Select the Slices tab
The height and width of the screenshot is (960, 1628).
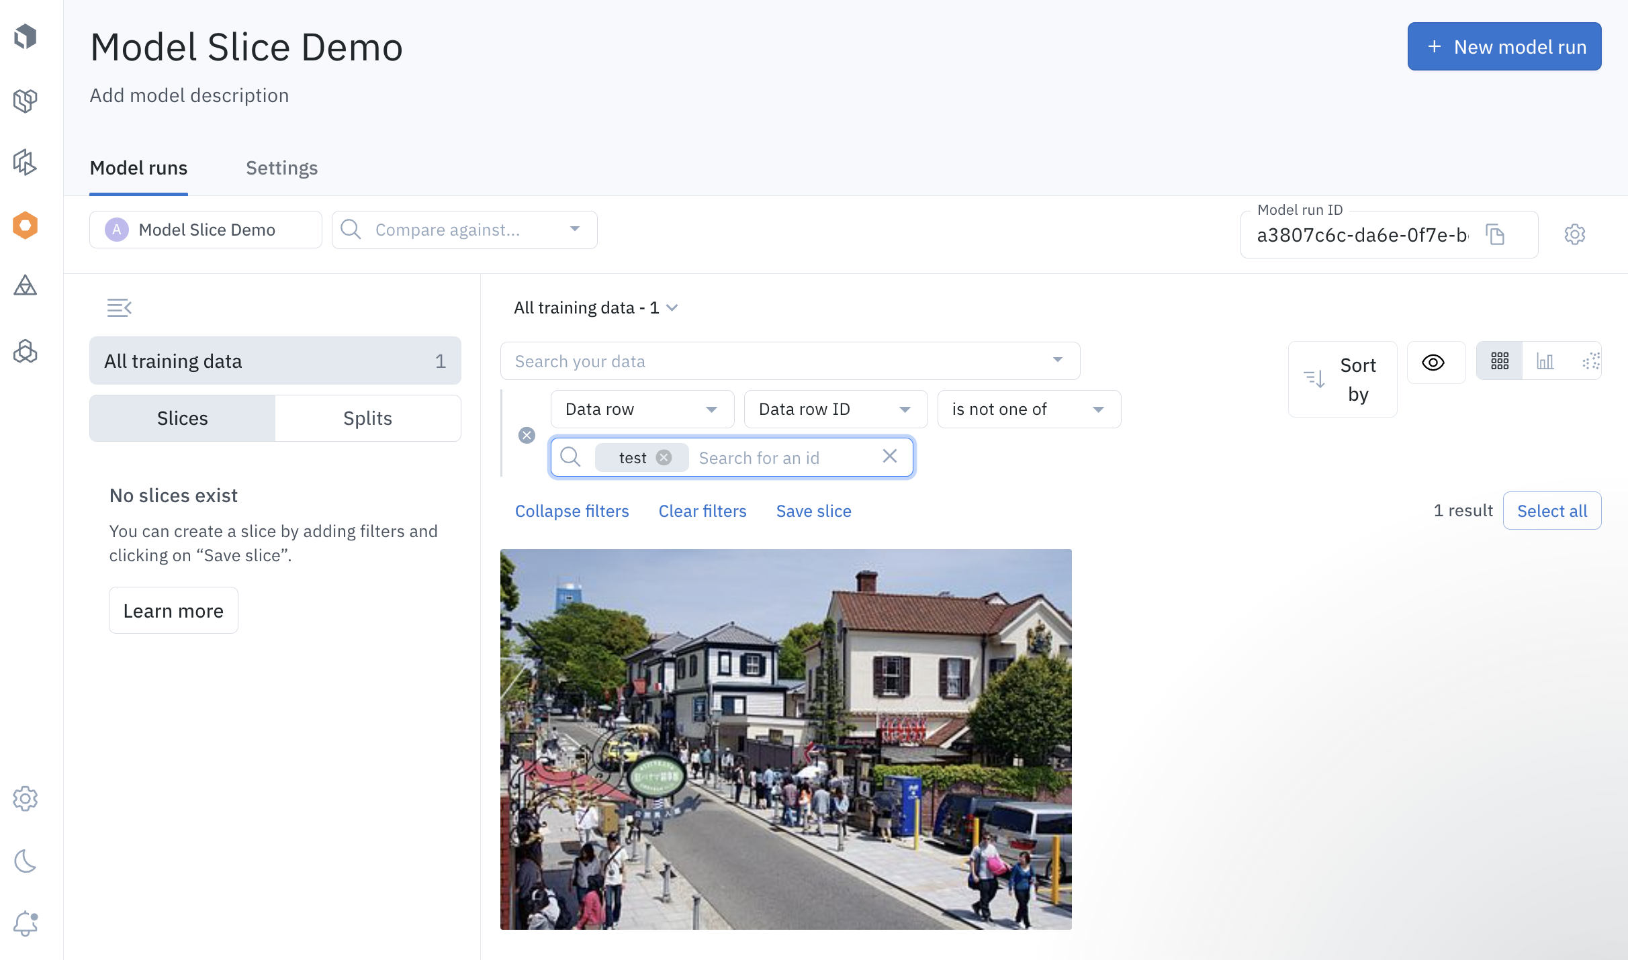(x=182, y=417)
